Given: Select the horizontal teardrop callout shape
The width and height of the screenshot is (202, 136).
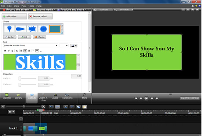Looking at the screenshot, I should [x=21, y=29].
